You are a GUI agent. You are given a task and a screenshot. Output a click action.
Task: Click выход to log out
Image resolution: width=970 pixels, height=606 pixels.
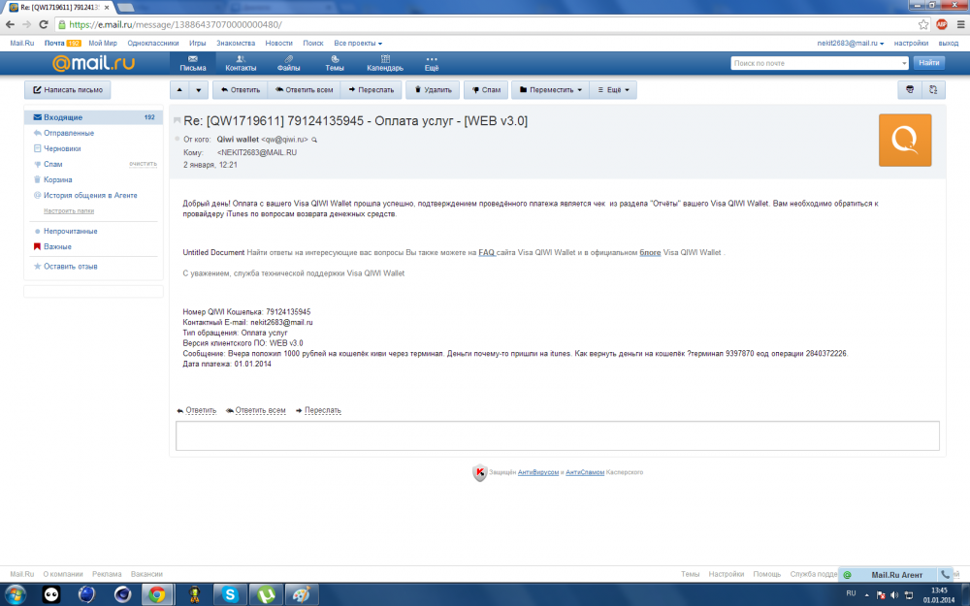[x=948, y=44]
